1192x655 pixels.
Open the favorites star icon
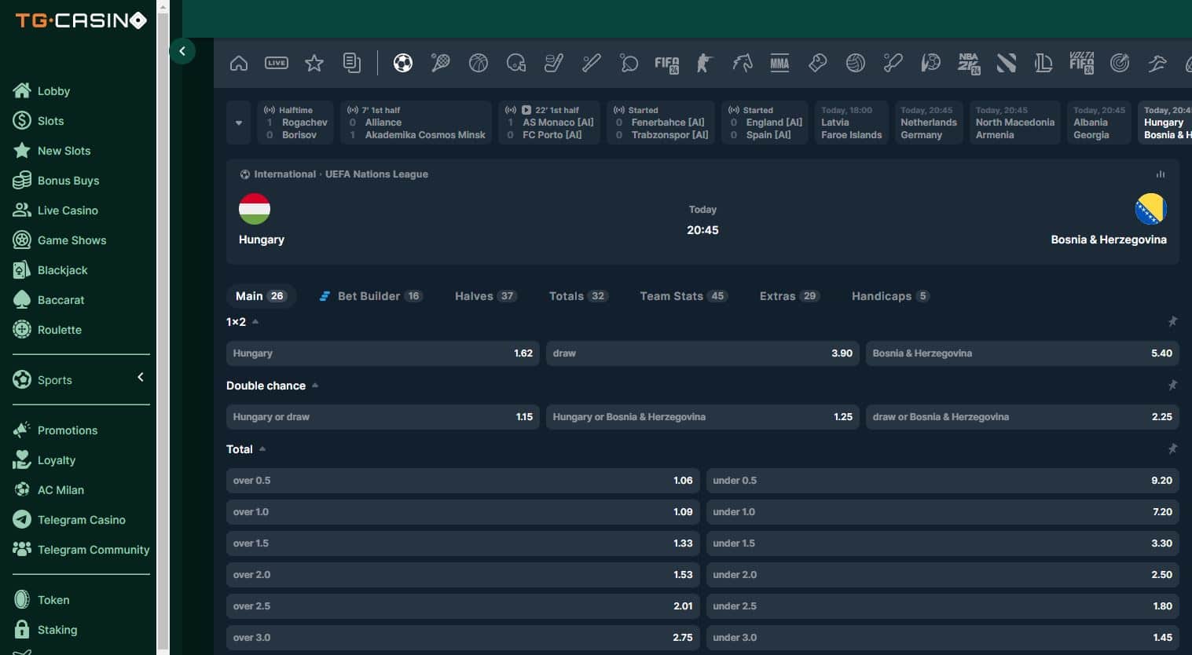314,63
